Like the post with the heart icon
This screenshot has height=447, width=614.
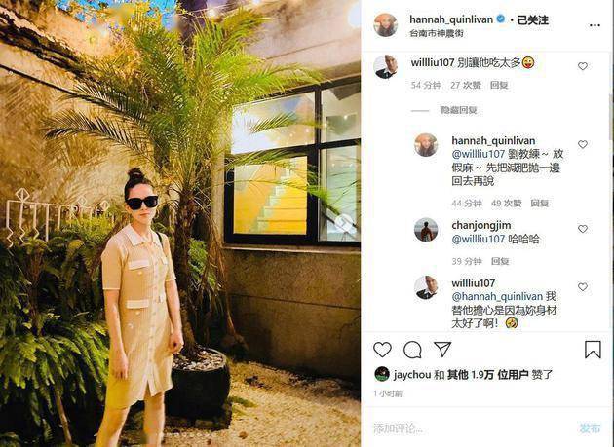pos(382,350)
